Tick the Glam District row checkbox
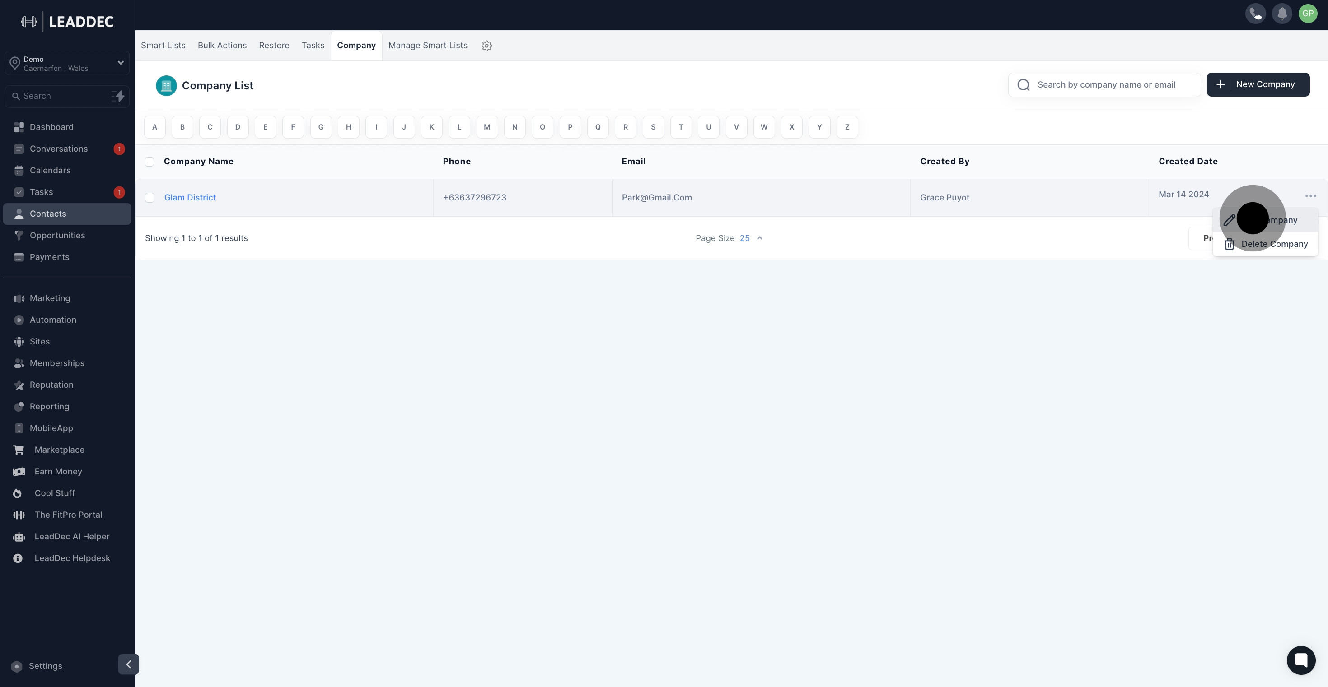The width and height of the screenshot is (1328, 687). pyautogui.click(x=150, y=198)
